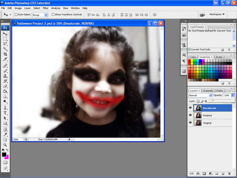The image size is (237, 178).
Task: Click the Go to Bridge icon
Action: click(202, 15)
